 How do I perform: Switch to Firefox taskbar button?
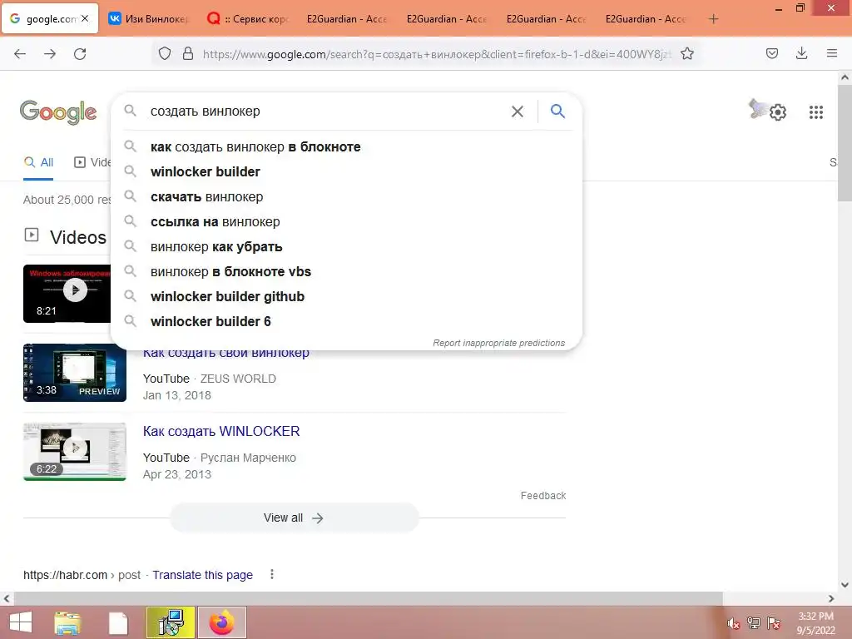coord(221,622)
